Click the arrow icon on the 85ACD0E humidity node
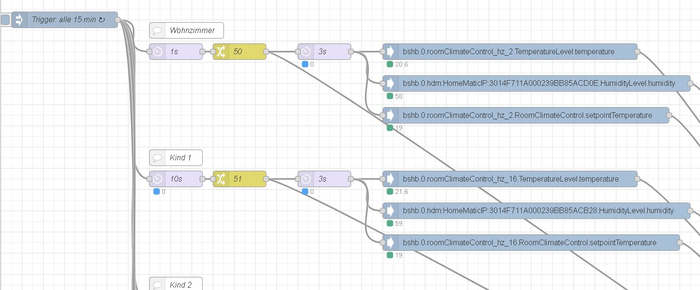 coord(391,83)
